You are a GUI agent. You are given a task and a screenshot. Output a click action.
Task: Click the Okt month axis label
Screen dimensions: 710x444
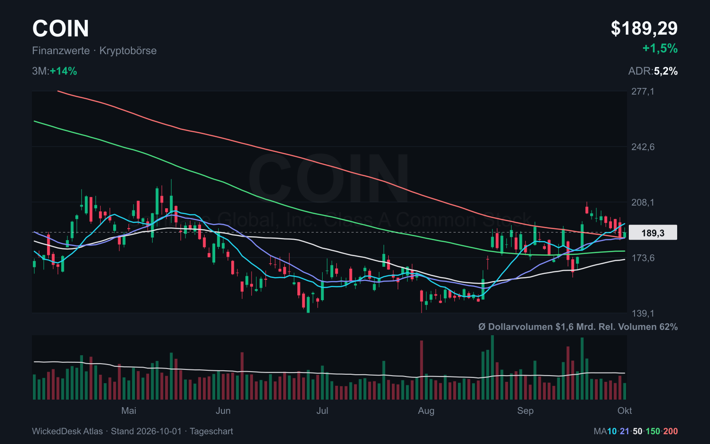click(x=625, y=411)
